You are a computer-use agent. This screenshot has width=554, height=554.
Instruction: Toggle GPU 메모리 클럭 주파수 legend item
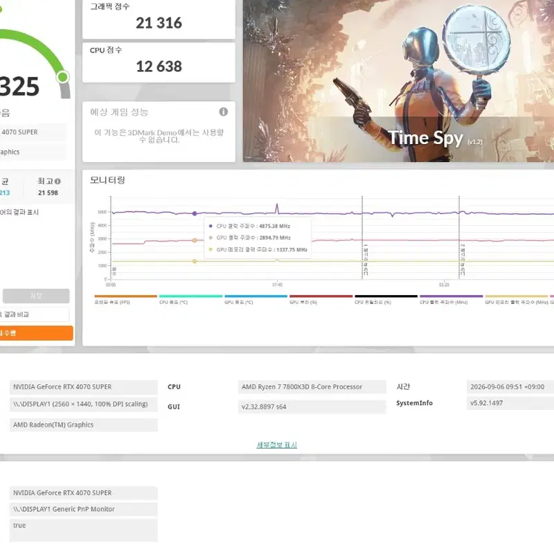516,300
